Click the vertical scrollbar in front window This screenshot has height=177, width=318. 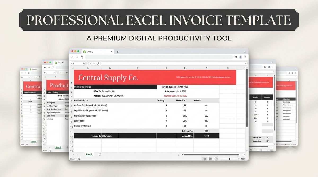[247, 98]
